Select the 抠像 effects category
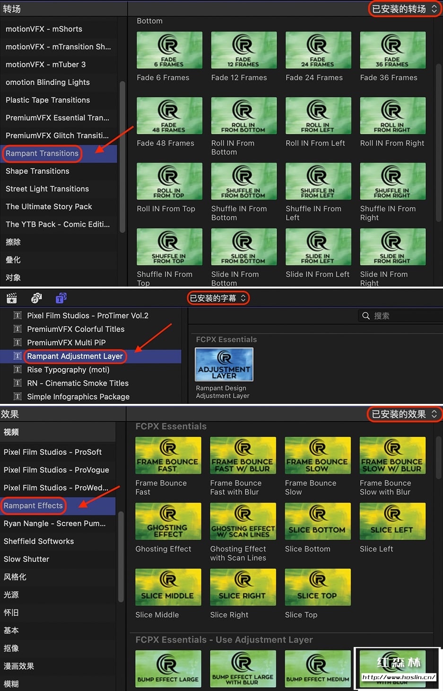This screenshot has height=691, width=443. (x=58, y=648)
